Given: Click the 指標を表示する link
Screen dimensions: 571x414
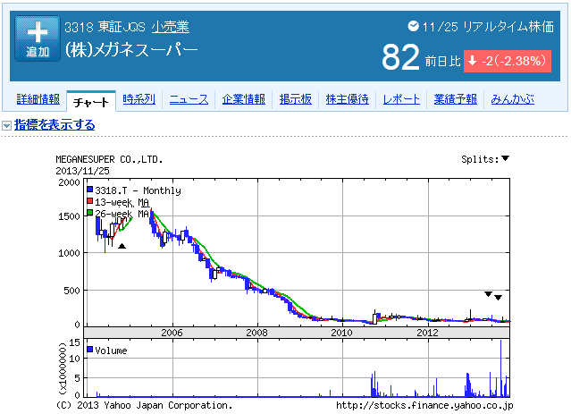Looking at the screenshot, I should (x=55, y=125).
